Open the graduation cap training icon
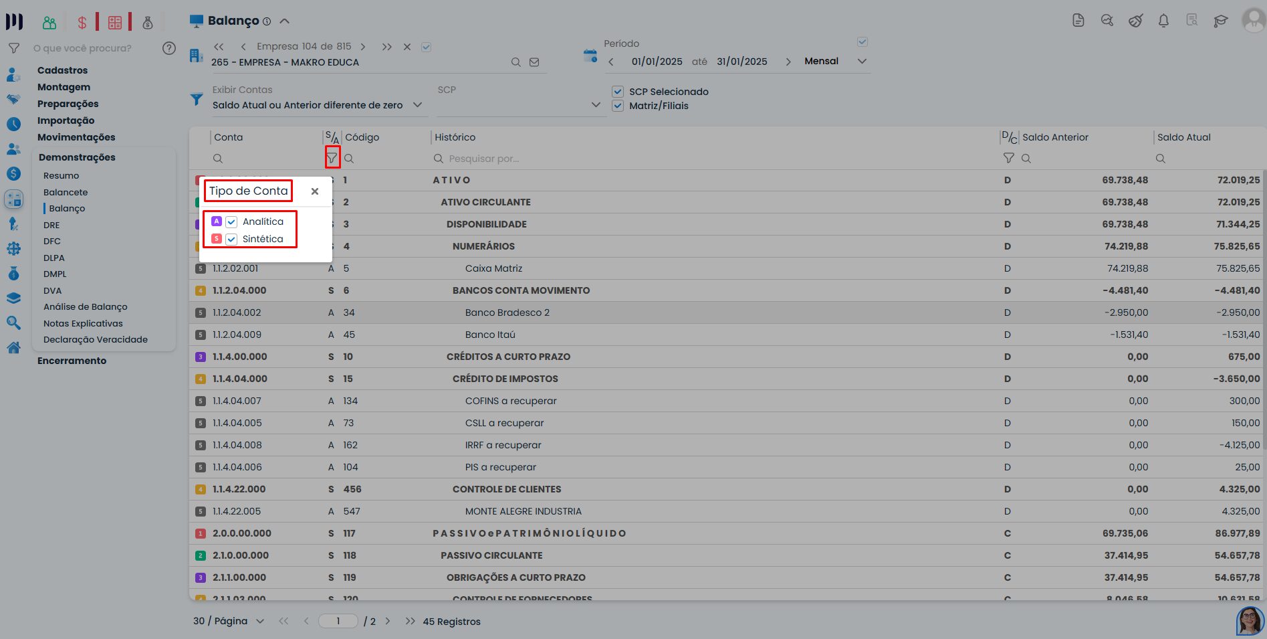 pos(1221,21)
